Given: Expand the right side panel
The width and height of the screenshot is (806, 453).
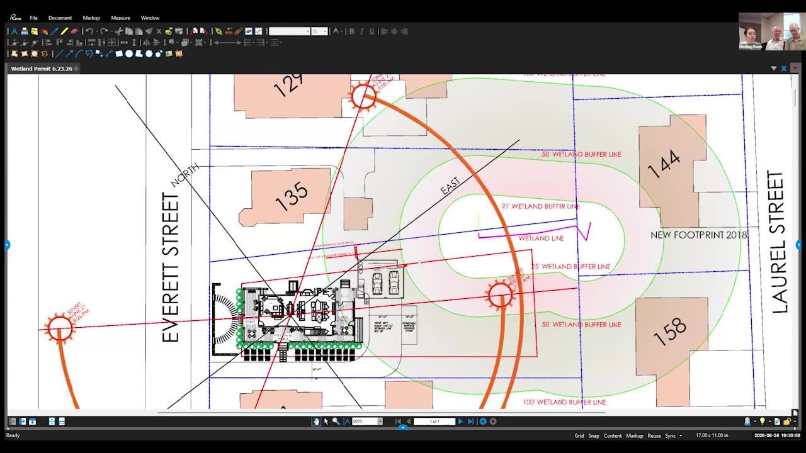Looking at the screenshot, I should (x=798, y=245).
